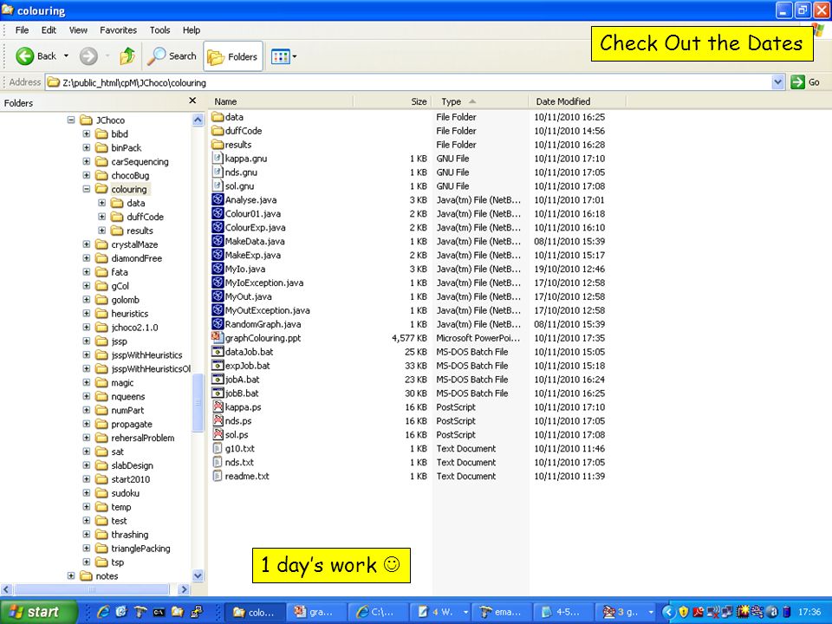
Task: Select the jobB.bat batch file icon
Action: [218, 393]
